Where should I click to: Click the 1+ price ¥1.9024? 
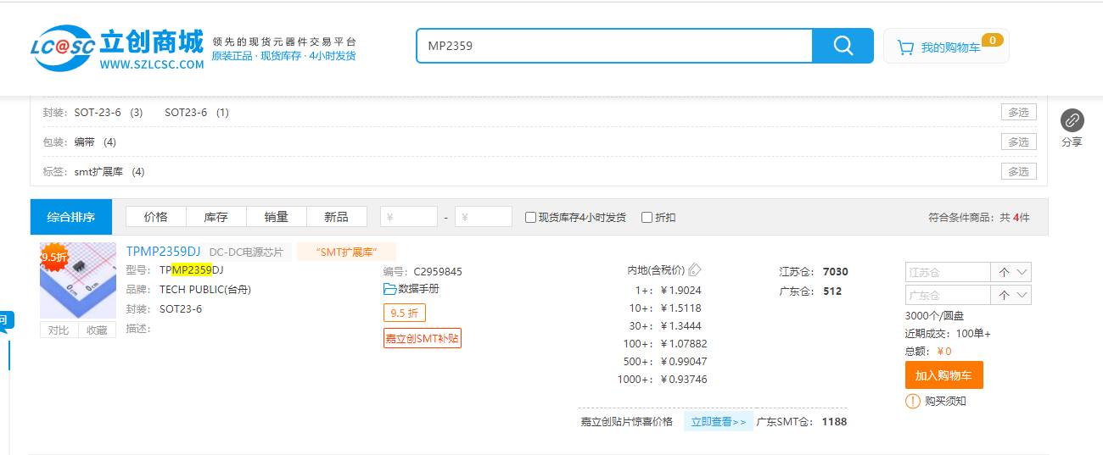coord(681,290)
